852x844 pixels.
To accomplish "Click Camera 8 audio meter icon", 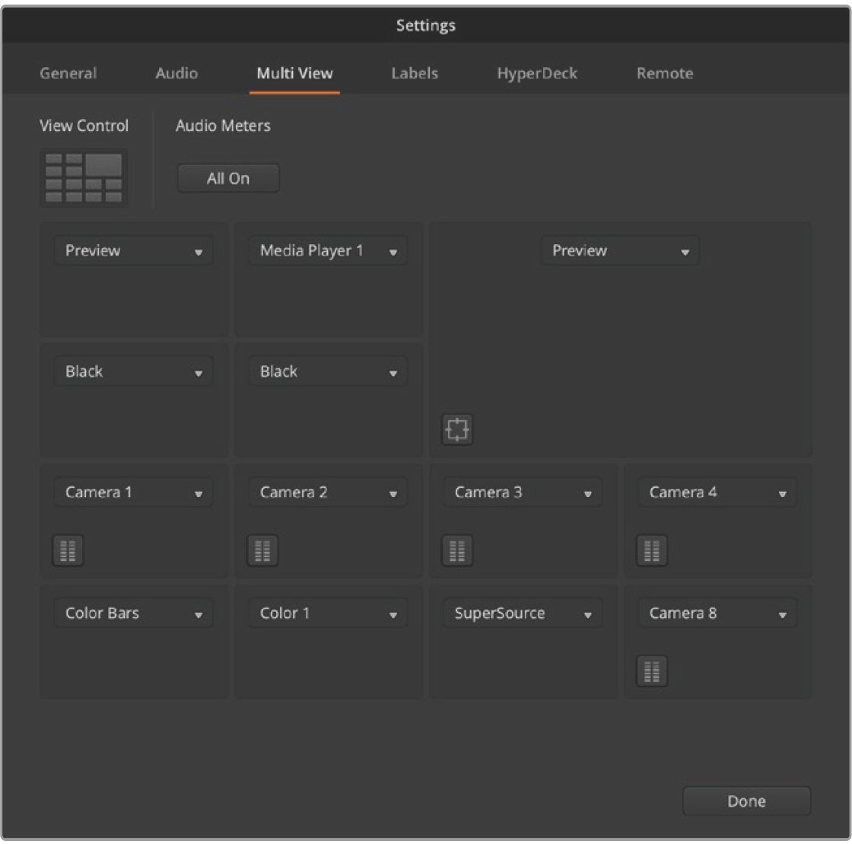I will click(x=652, y=671).
